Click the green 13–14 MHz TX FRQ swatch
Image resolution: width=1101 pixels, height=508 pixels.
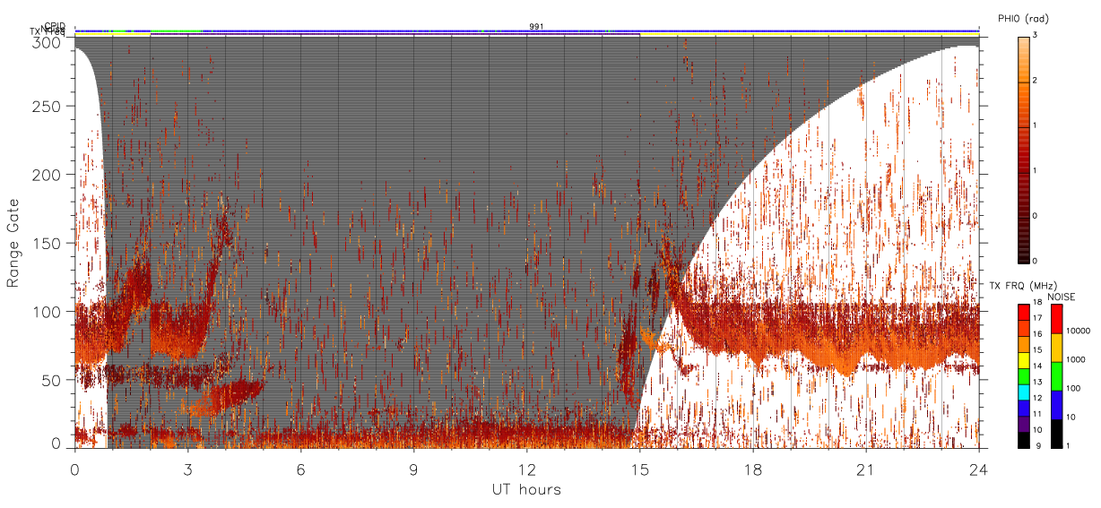click(1024, 375)
